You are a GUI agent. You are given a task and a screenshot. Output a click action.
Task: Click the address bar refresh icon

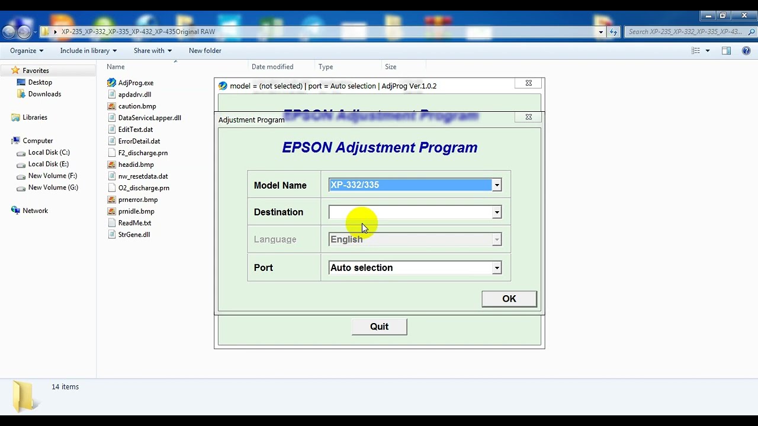[614, 32]
